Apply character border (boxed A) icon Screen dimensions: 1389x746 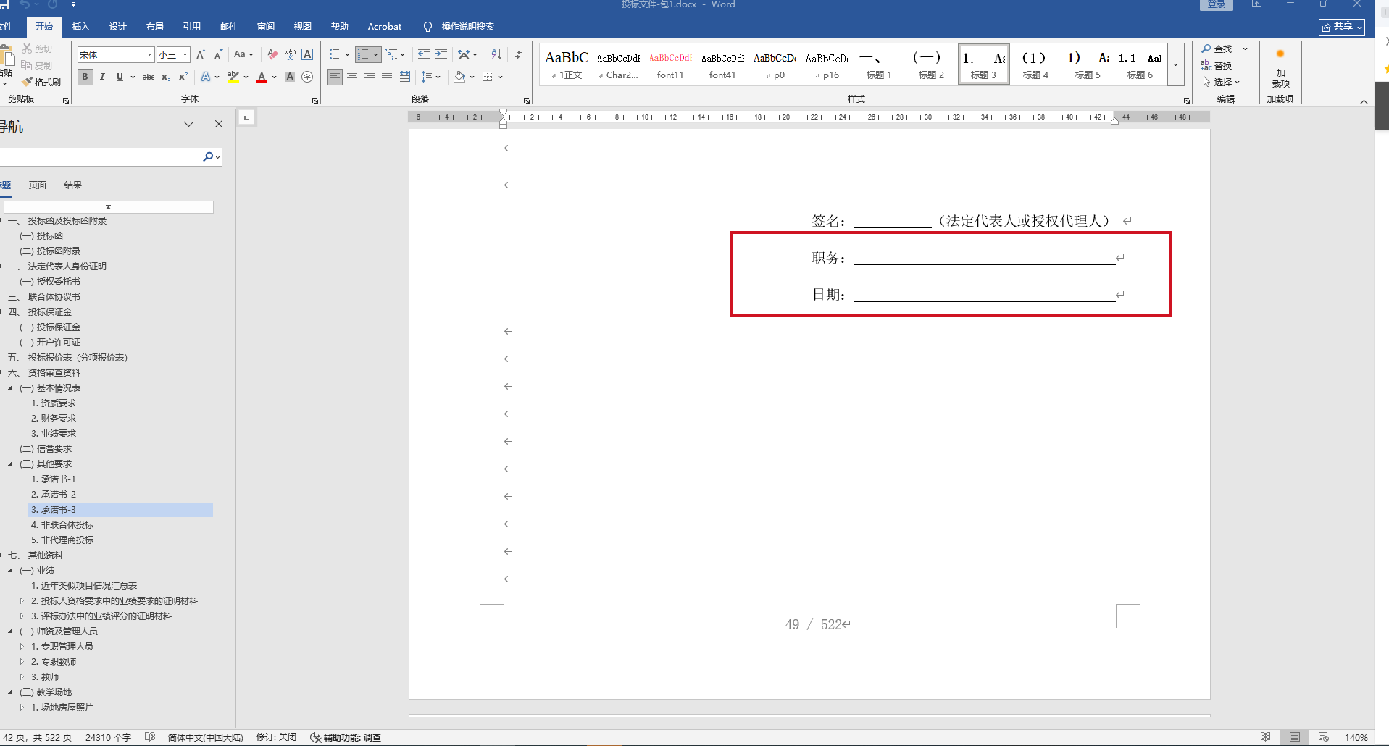point(307,54)
